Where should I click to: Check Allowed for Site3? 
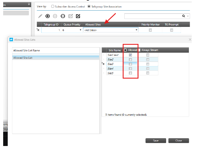(x=130, y=64)
